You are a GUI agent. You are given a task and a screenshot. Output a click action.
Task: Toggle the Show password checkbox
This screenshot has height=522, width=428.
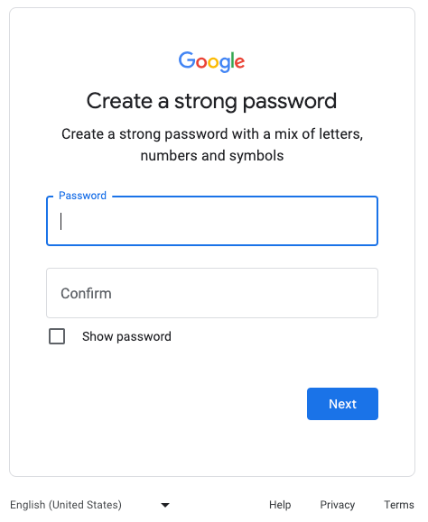tap(57, 336)
